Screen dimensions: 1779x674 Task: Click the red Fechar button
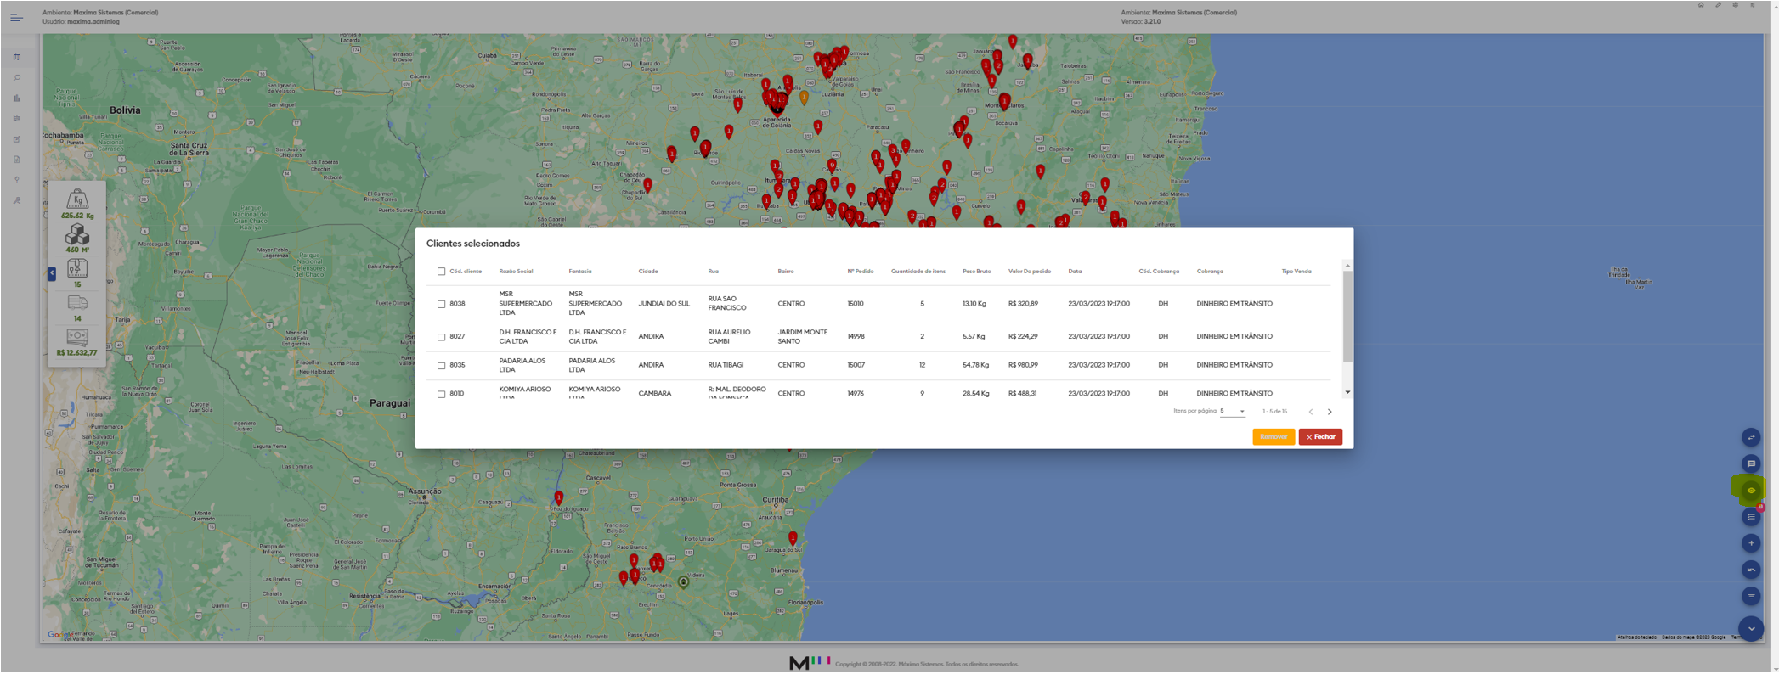click(x=1320, y=437)
